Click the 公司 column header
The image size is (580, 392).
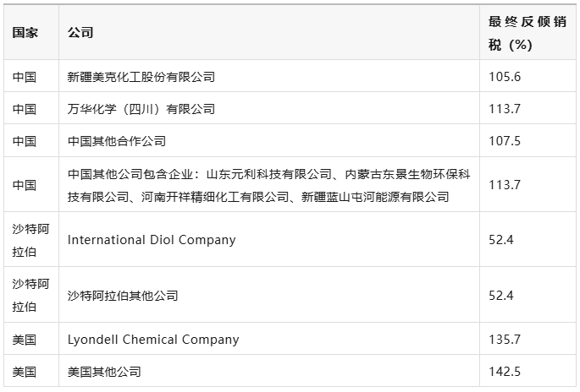pos(269,32)
